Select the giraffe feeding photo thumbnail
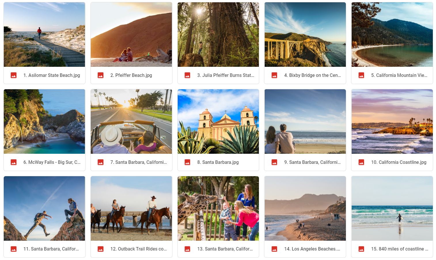 (218, 208)
